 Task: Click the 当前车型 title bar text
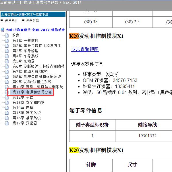(x=41, y=2)
